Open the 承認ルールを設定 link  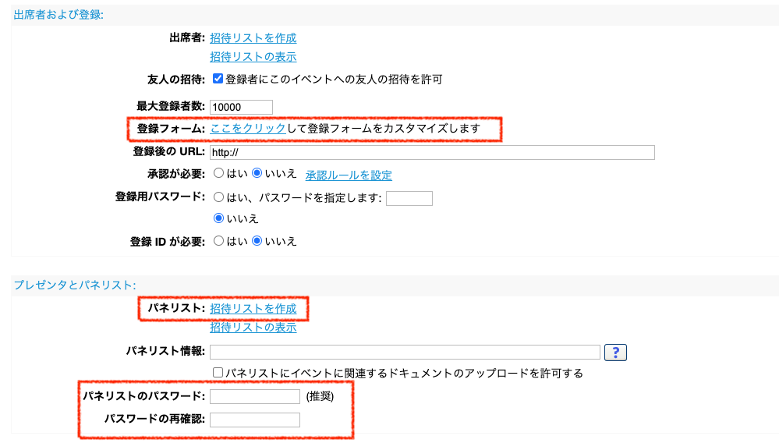point(349,175)
